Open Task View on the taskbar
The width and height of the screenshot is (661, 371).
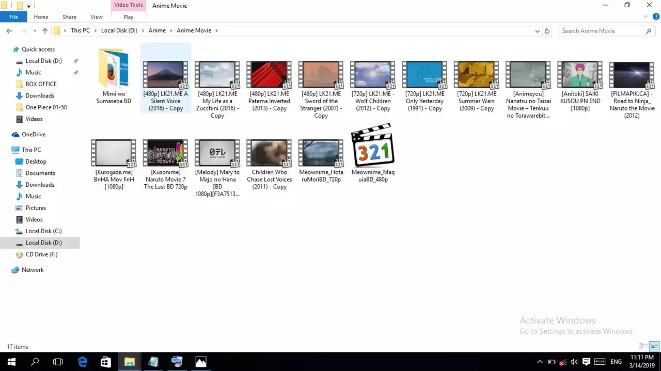point(58,362)
